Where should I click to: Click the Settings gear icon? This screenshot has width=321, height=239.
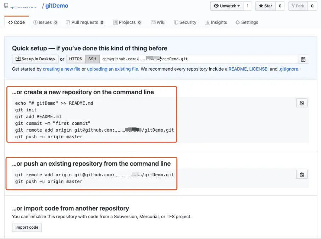point(238,22)
